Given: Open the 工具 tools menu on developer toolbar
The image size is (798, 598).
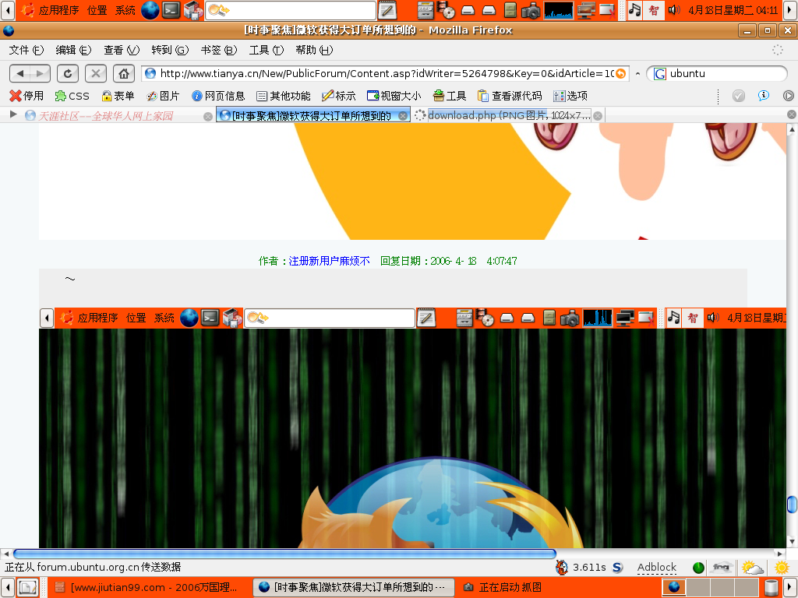Looking at the screenshot, I should (x=450, y=96).
